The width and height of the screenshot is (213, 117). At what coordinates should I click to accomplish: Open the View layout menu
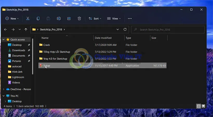coord(114,18)
